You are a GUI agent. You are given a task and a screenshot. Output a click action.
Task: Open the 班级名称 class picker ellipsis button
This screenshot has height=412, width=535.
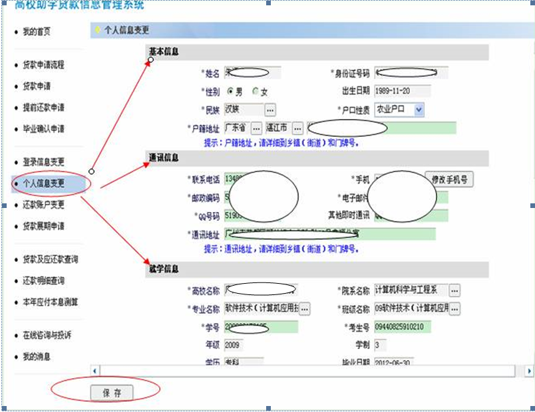tap(454, 309)
